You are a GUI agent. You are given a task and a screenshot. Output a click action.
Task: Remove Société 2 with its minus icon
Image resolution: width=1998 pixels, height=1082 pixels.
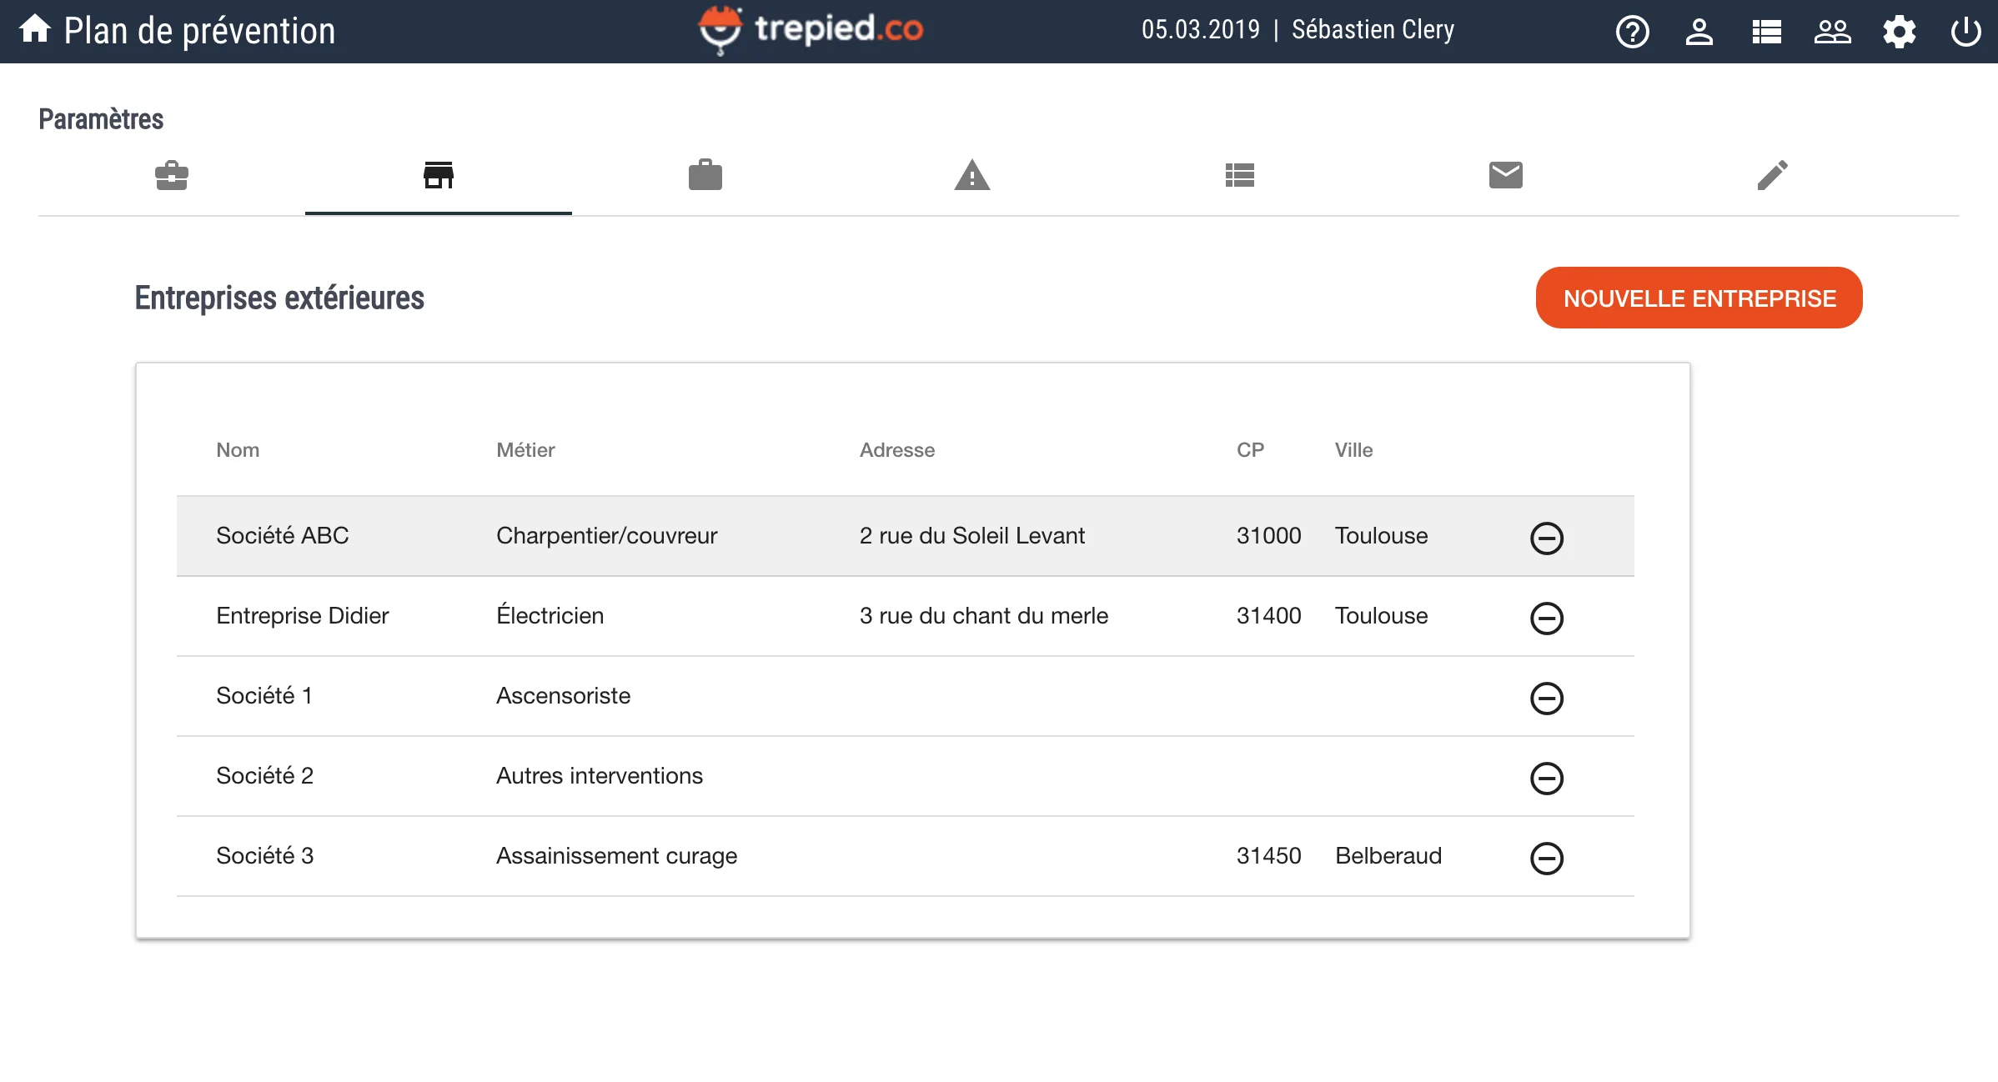1546,778
